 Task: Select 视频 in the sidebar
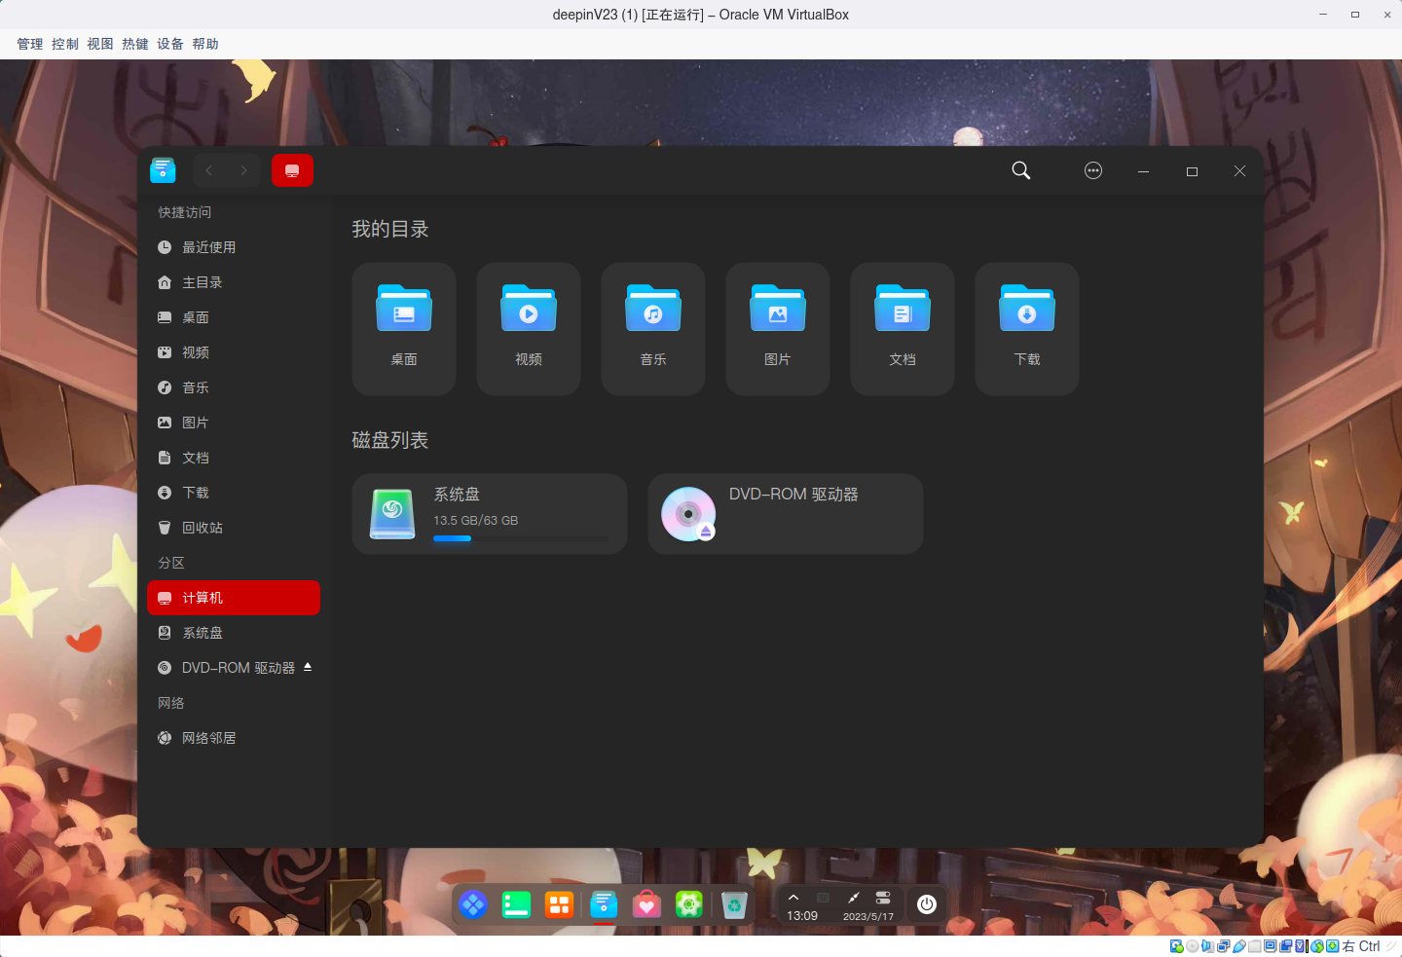[234, 352]
